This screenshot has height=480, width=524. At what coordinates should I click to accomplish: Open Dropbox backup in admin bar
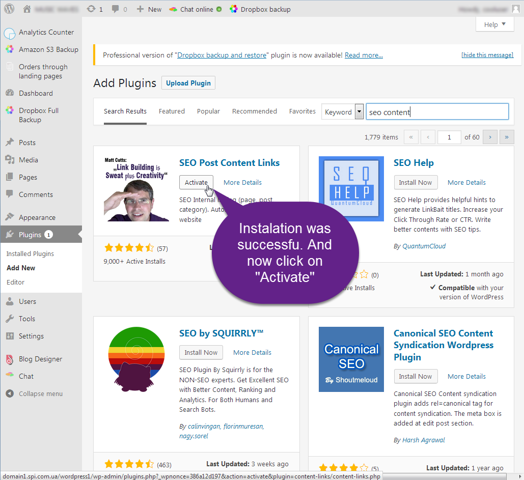(260, 9)
